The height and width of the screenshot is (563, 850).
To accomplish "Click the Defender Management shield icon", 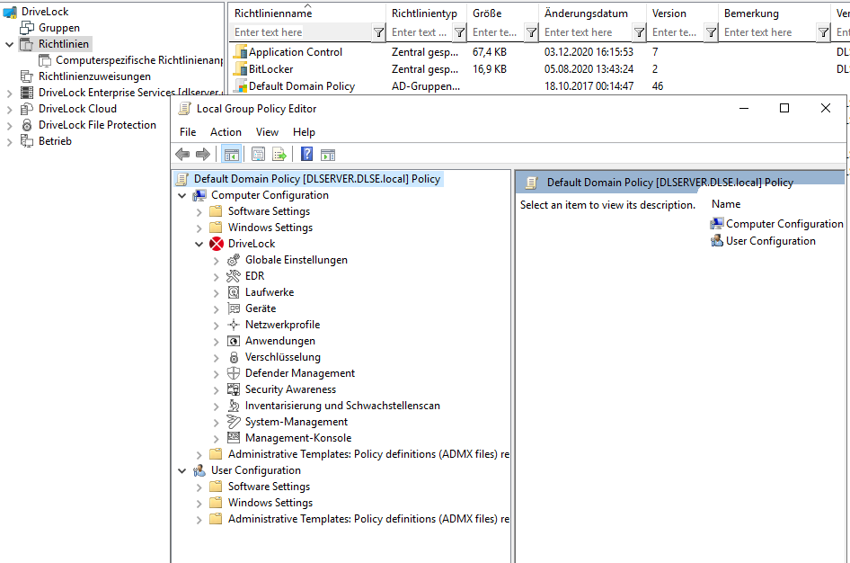I will [x=234, y=373].
